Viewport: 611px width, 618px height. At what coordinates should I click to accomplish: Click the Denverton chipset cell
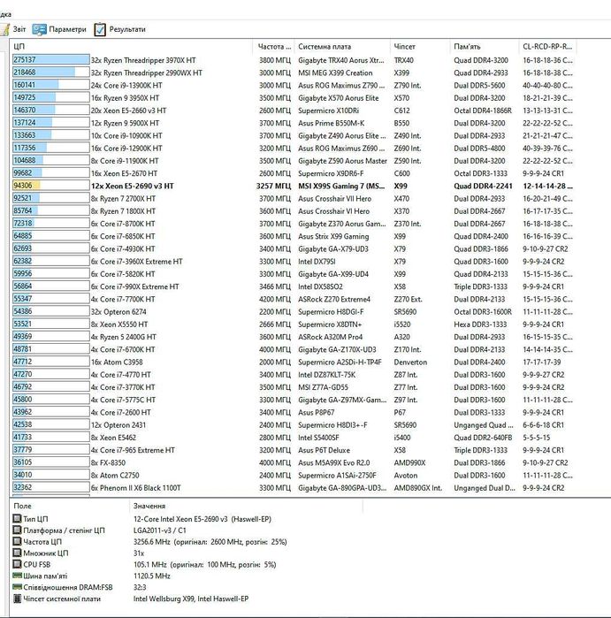(x=410, y=362)
